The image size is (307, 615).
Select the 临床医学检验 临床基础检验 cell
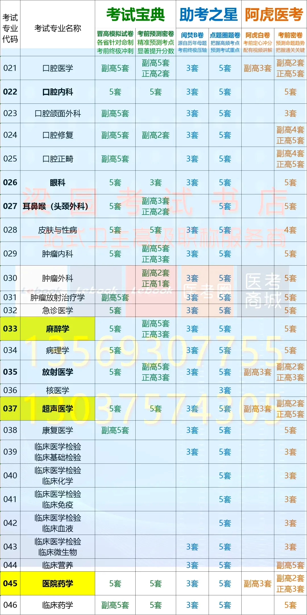[x=58, y=452]
